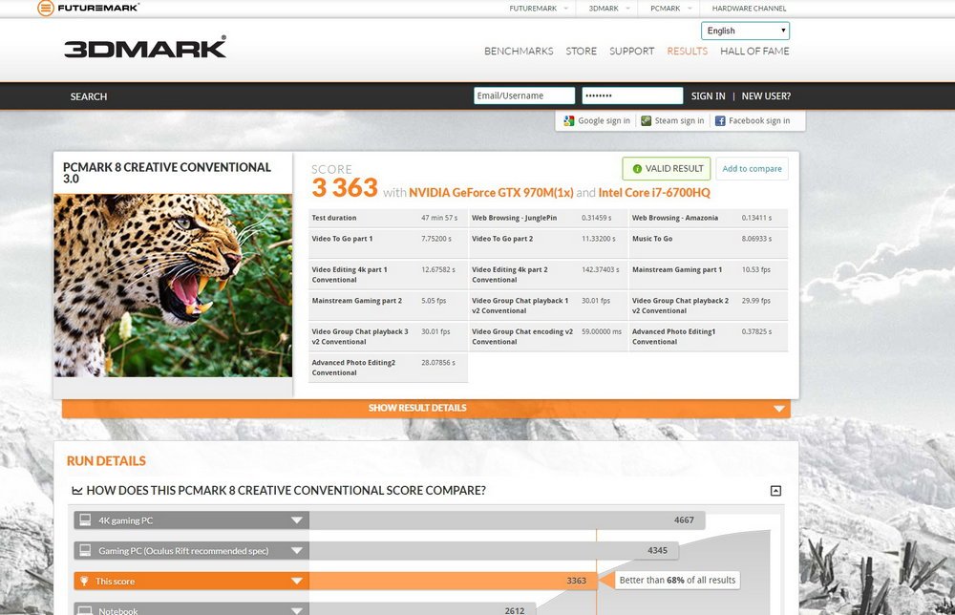Viewport: 955px width, 615px height.
Task: Click the Futuremark logo icon
Action: pos(45,8)
